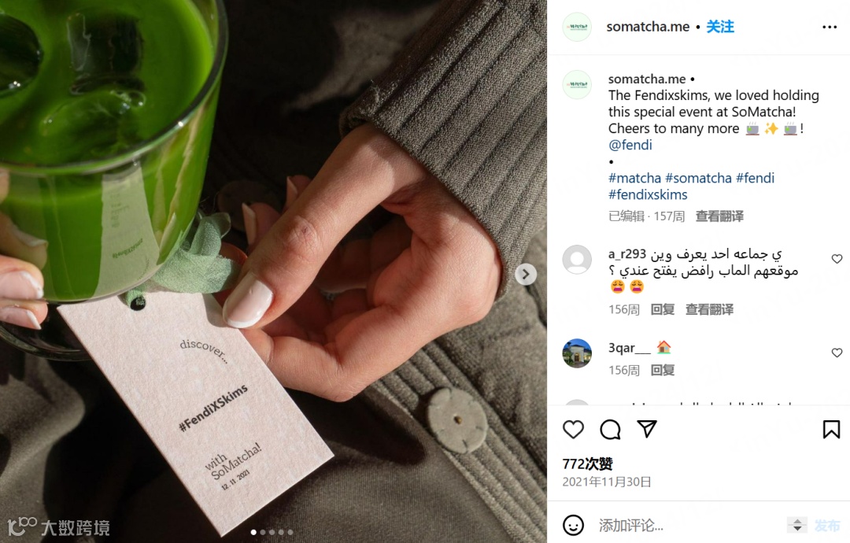This screenshot has height=543, width=850.
Task: Translate the caption with 查看翻译
Action: [719, 216]
